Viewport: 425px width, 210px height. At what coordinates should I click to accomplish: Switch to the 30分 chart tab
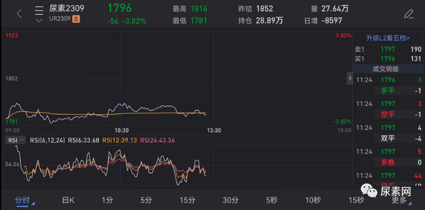point(231,201)
